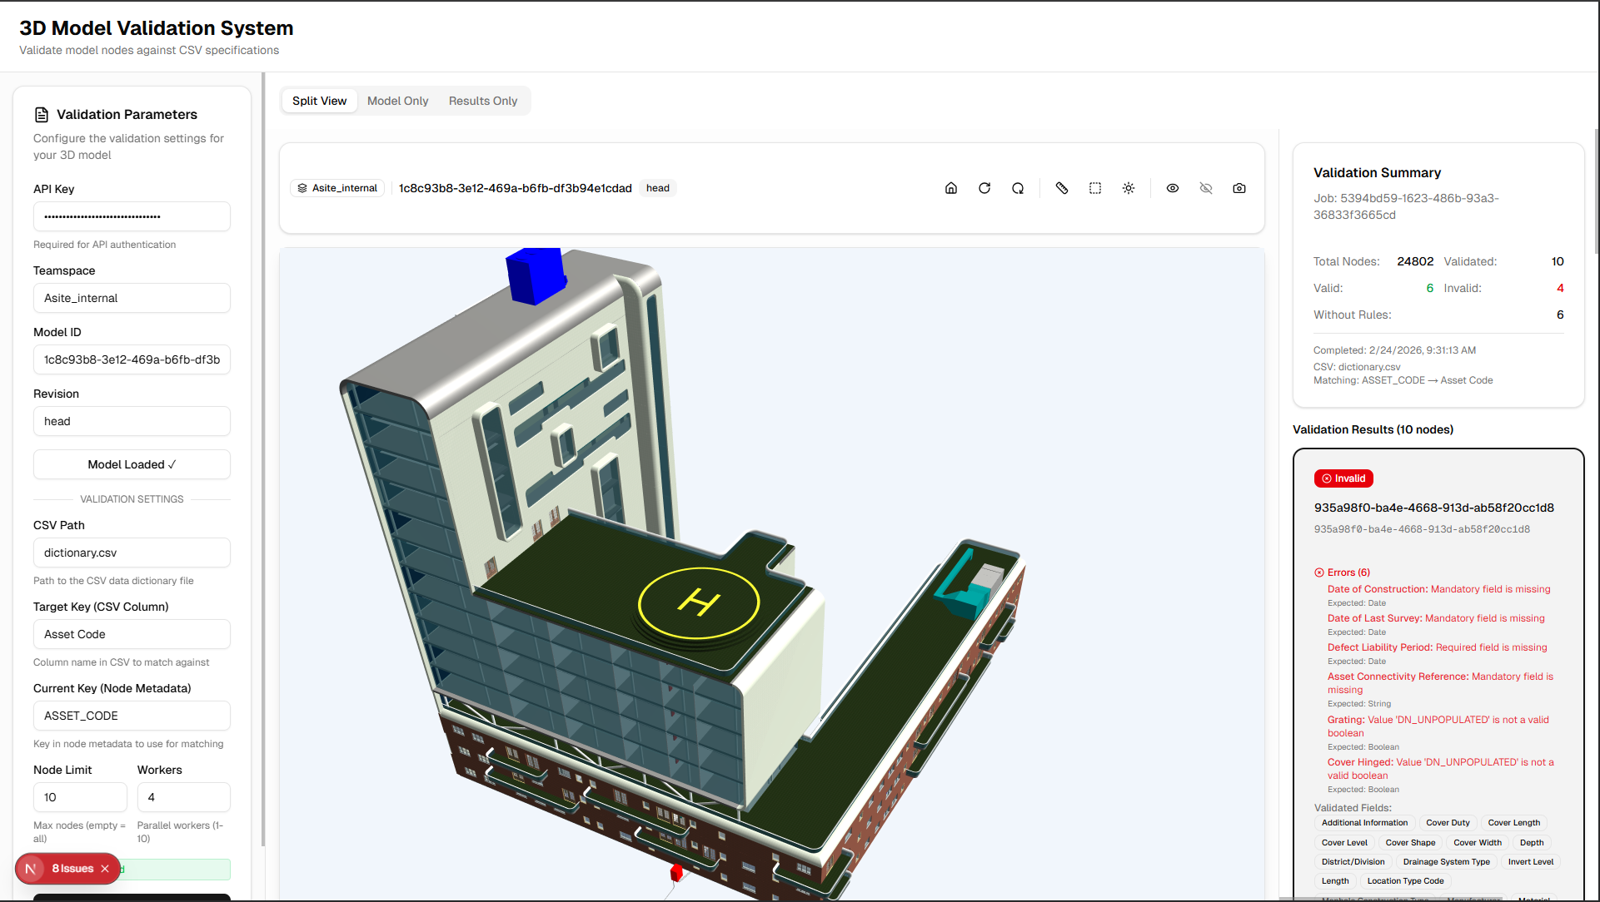Open the Workers selector set to 4
This screenshot has width=1600, height=902.
coord(183,797)
